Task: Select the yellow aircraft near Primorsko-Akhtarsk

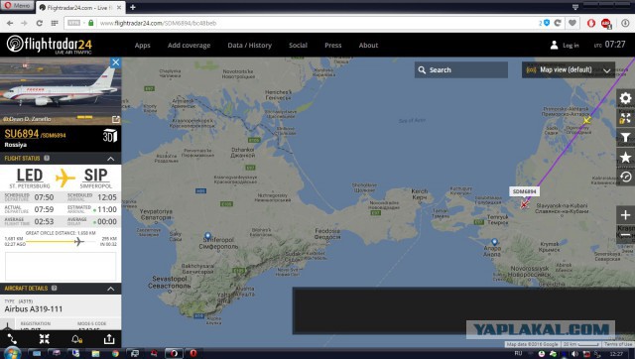Action: coord(586,120)
